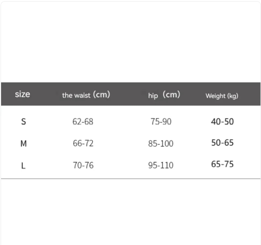Click the 'size' column header
This screenshot has width=261, height=245.
coord(23,94)
